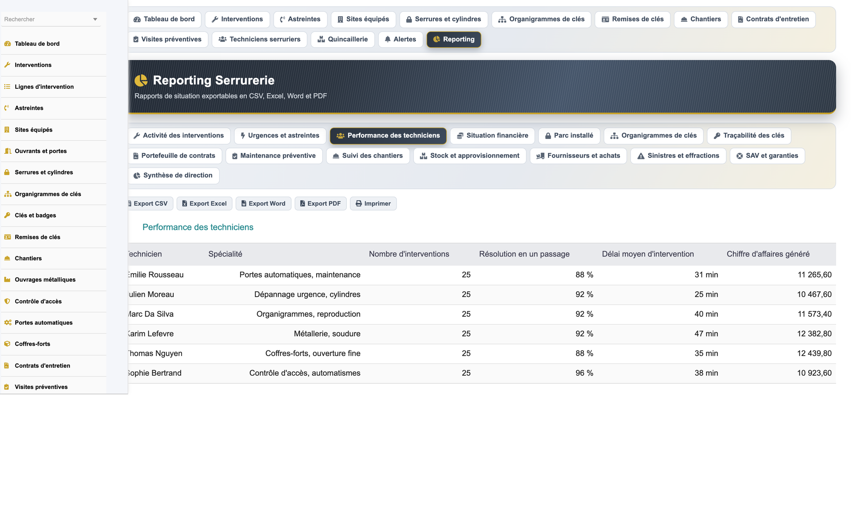The width and height of the screenshot is (851, 526).
Task: Open the Tableau de bord top tab
Action: click(x=165, y=19)
